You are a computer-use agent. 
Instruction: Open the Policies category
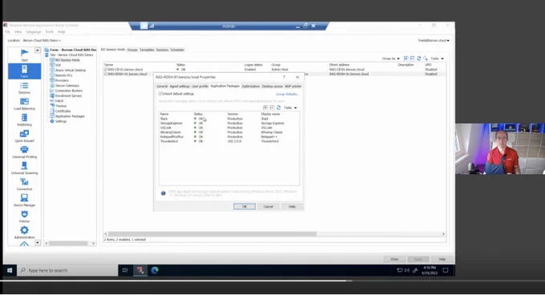point(24,216)
